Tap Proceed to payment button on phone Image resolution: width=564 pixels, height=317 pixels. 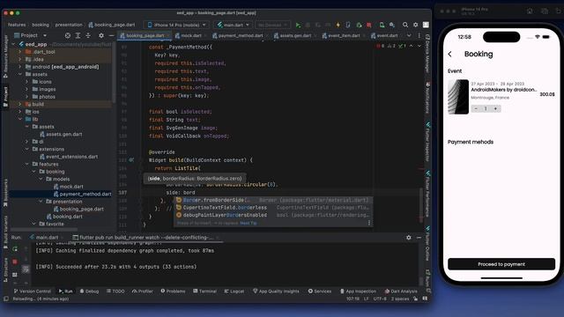501,264
